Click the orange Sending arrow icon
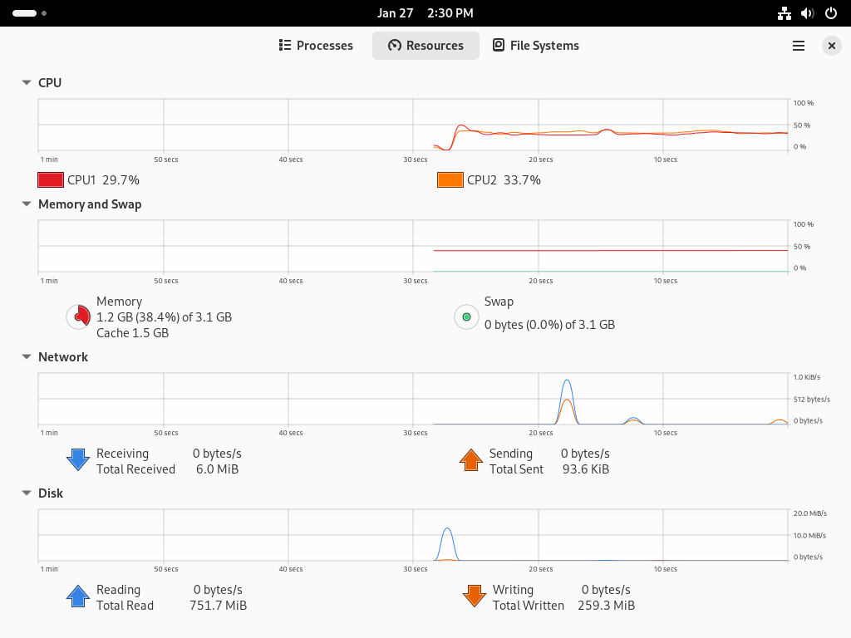 (471, 460)
